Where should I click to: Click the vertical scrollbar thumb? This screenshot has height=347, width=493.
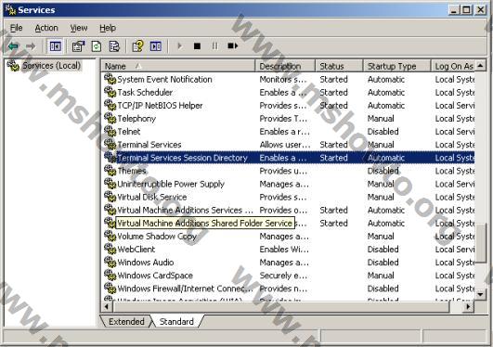[480, 242]
